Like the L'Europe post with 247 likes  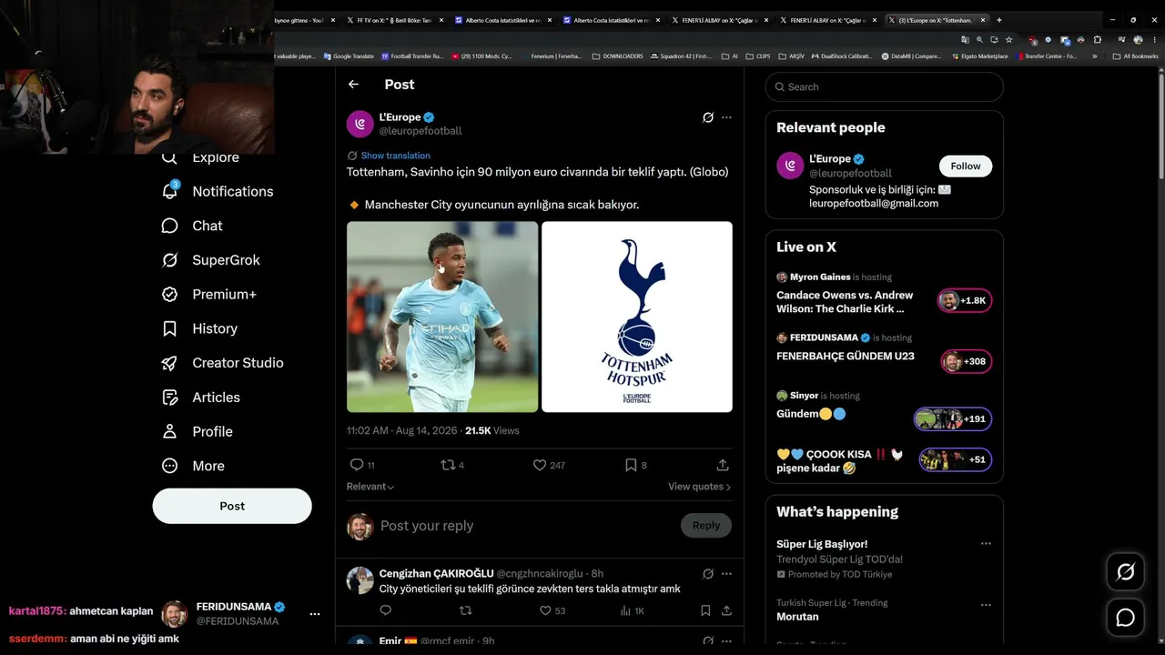(x=540, y=465)
